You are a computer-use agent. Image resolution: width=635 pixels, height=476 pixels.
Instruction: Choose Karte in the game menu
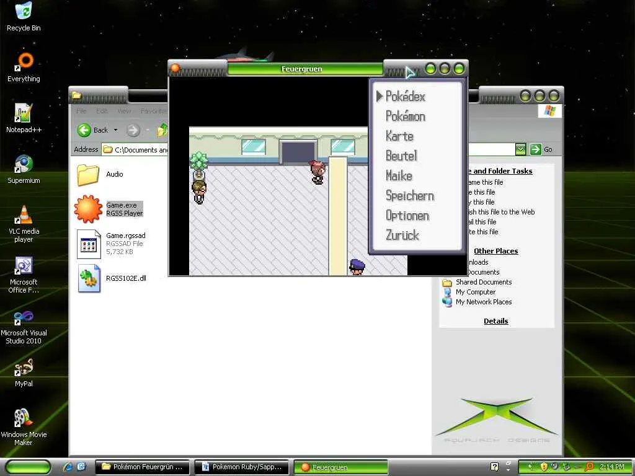click(399, 136)
